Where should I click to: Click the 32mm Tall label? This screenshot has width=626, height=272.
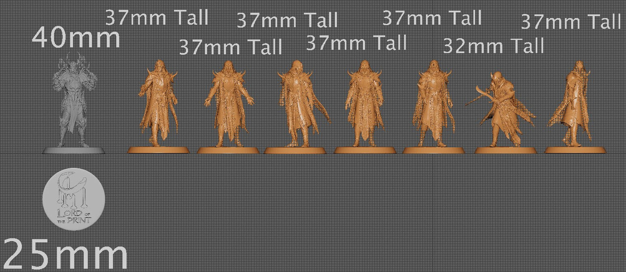493,45
